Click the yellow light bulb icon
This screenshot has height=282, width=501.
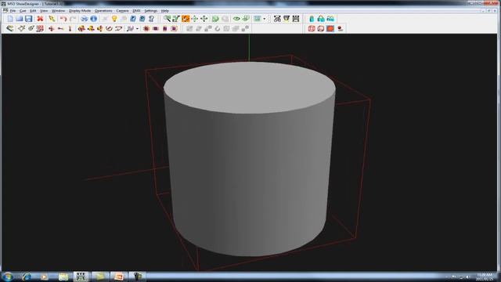click(114, 19)
